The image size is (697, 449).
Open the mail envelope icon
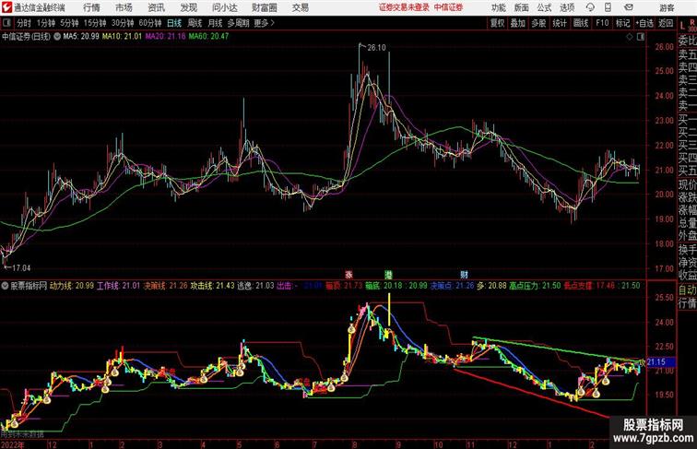629,7
